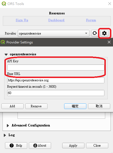
Task: Click the Base URL input field
Action: coord(56,80)
